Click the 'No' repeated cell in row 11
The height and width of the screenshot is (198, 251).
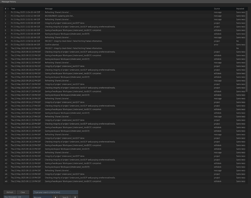click(x=238, y=48)
